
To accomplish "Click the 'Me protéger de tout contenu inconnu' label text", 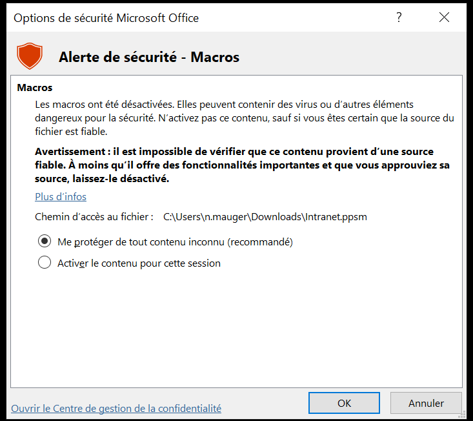I will coord(176,242).
